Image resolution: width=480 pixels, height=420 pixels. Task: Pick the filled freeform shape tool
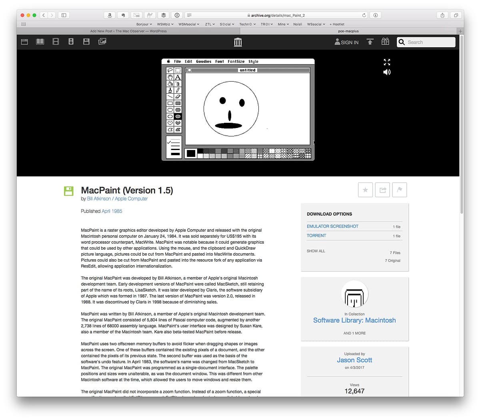178,123
